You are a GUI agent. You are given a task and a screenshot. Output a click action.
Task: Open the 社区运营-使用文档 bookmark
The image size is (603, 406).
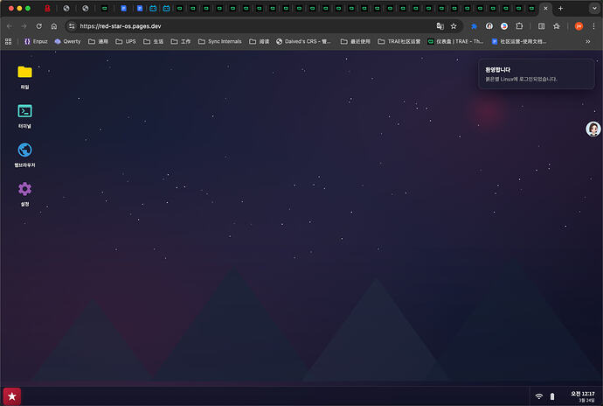(519, 41)
